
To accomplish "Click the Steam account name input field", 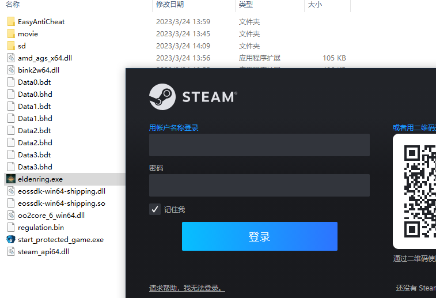I will (x=259, y=145).
